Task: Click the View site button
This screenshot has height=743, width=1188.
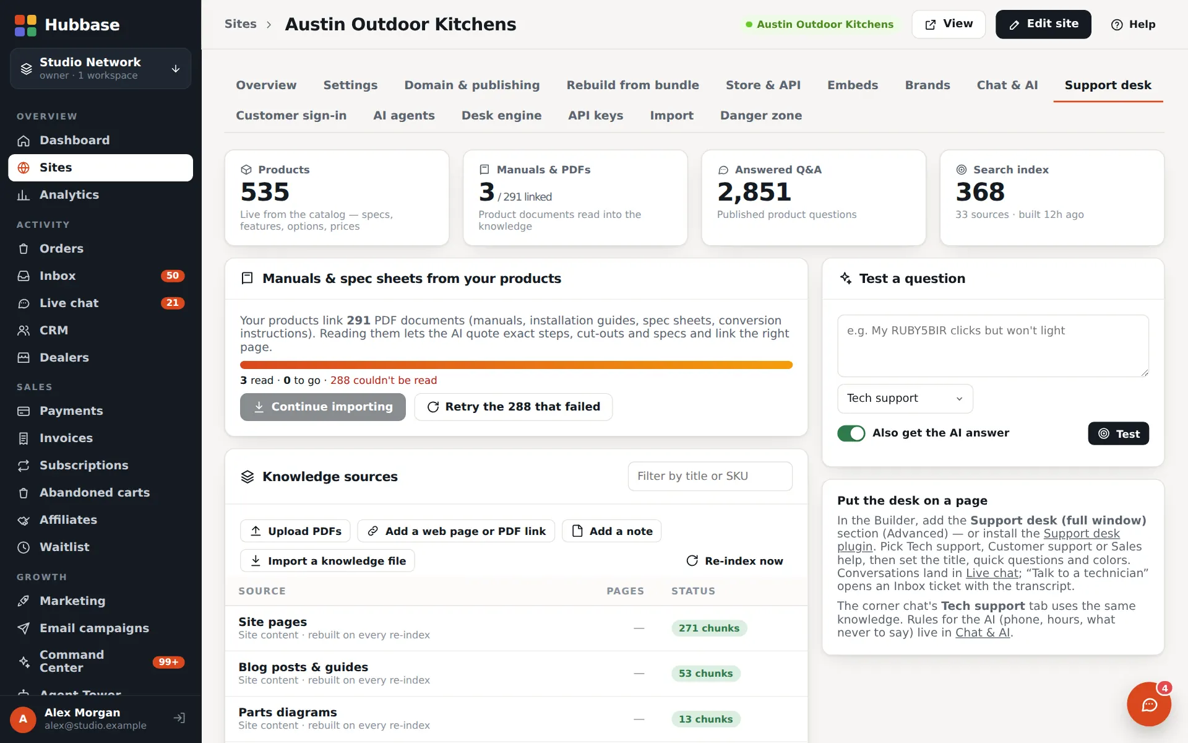Action: [x=949, y=24]
